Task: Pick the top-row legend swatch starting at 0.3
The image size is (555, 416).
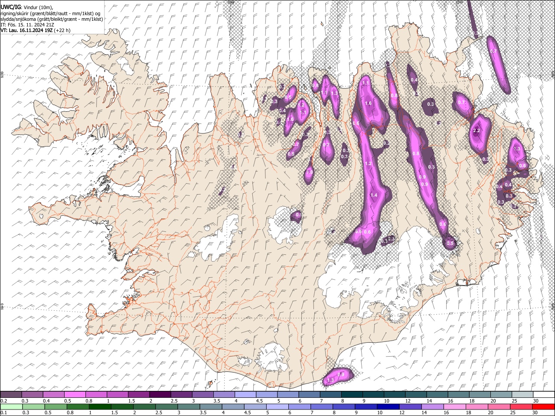Action: coord(33,394)
